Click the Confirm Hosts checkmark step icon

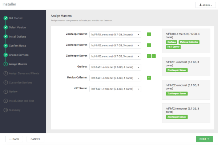click(5, 46)
